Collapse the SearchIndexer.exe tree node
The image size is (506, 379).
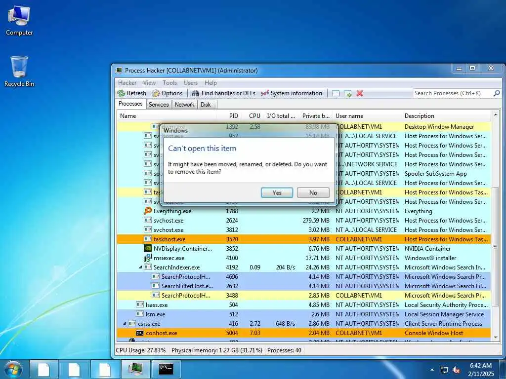point(140,267)
